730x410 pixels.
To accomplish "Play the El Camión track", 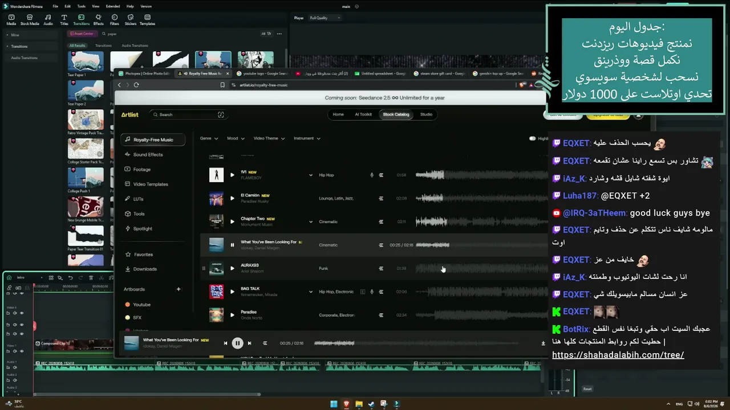I will pos(232,198).
